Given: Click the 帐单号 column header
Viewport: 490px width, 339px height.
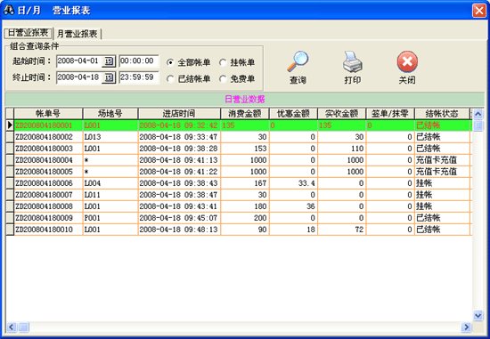Looking at the screenshot, I should coord(48,114).
